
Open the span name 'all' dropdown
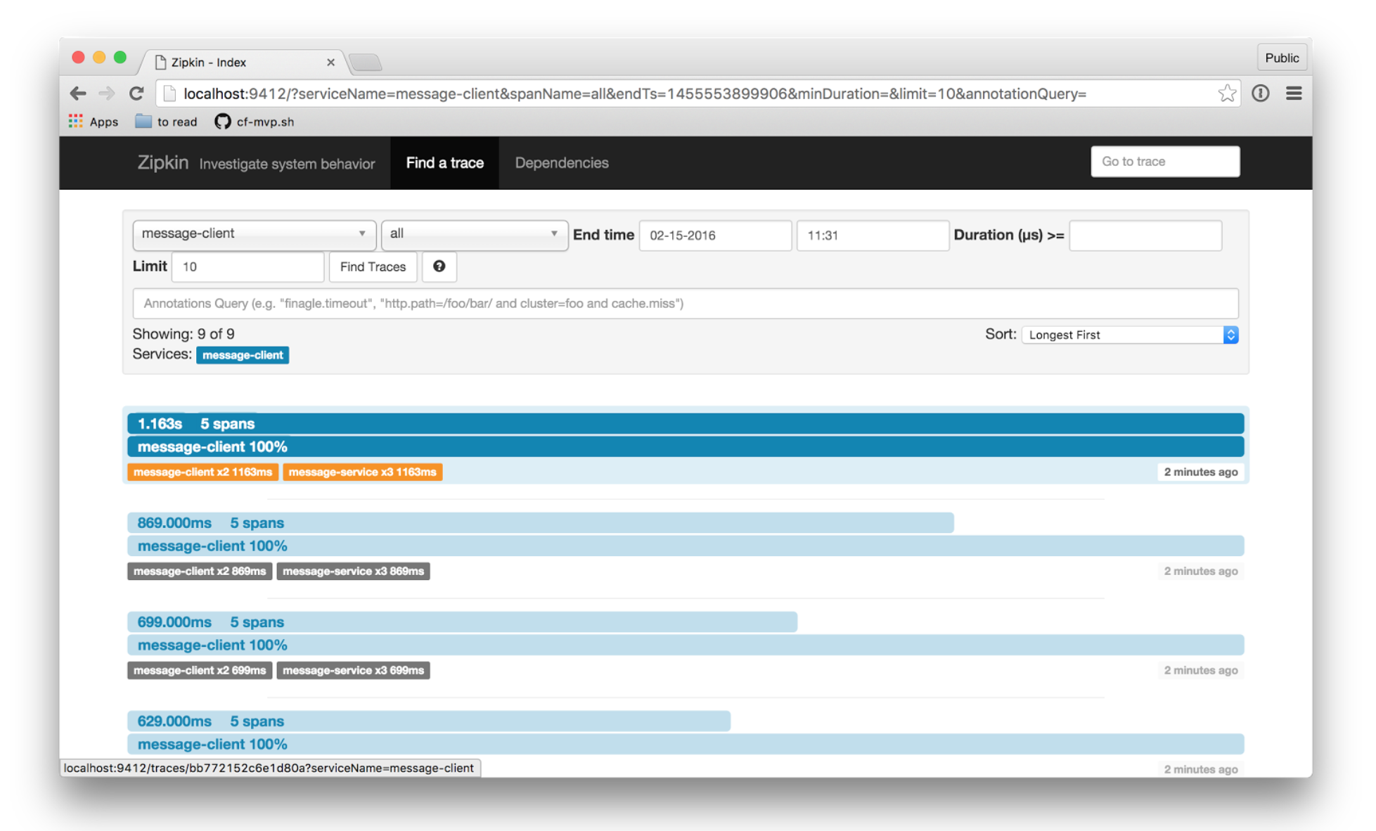[474, 234]
